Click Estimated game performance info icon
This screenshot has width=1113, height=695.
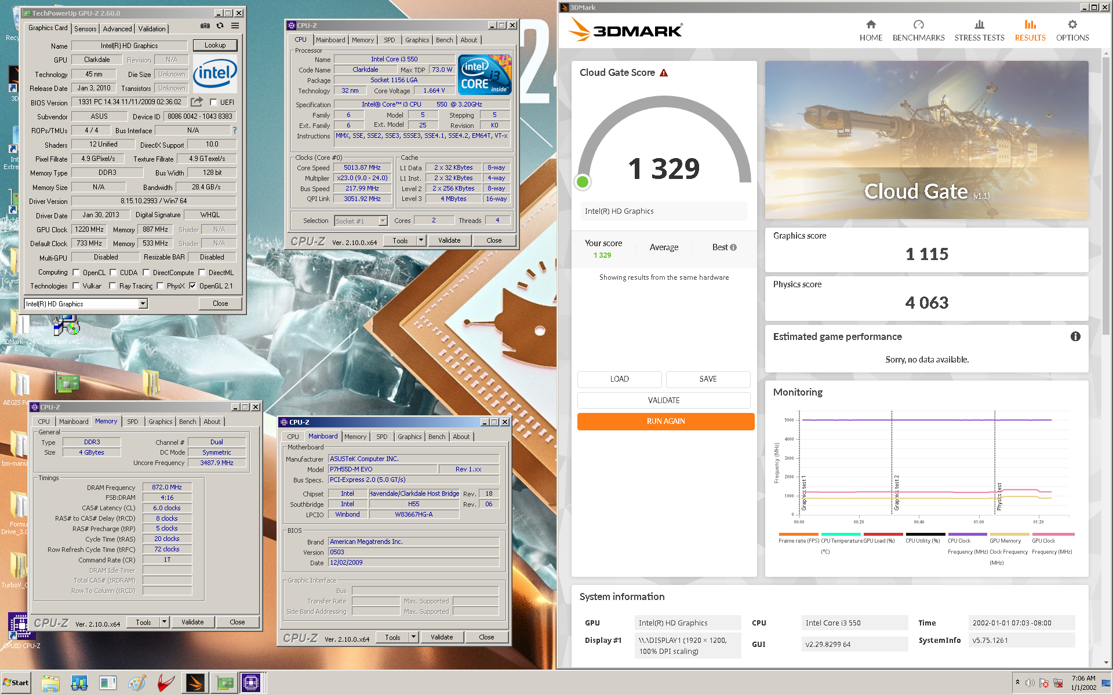tap(1075, 336)
